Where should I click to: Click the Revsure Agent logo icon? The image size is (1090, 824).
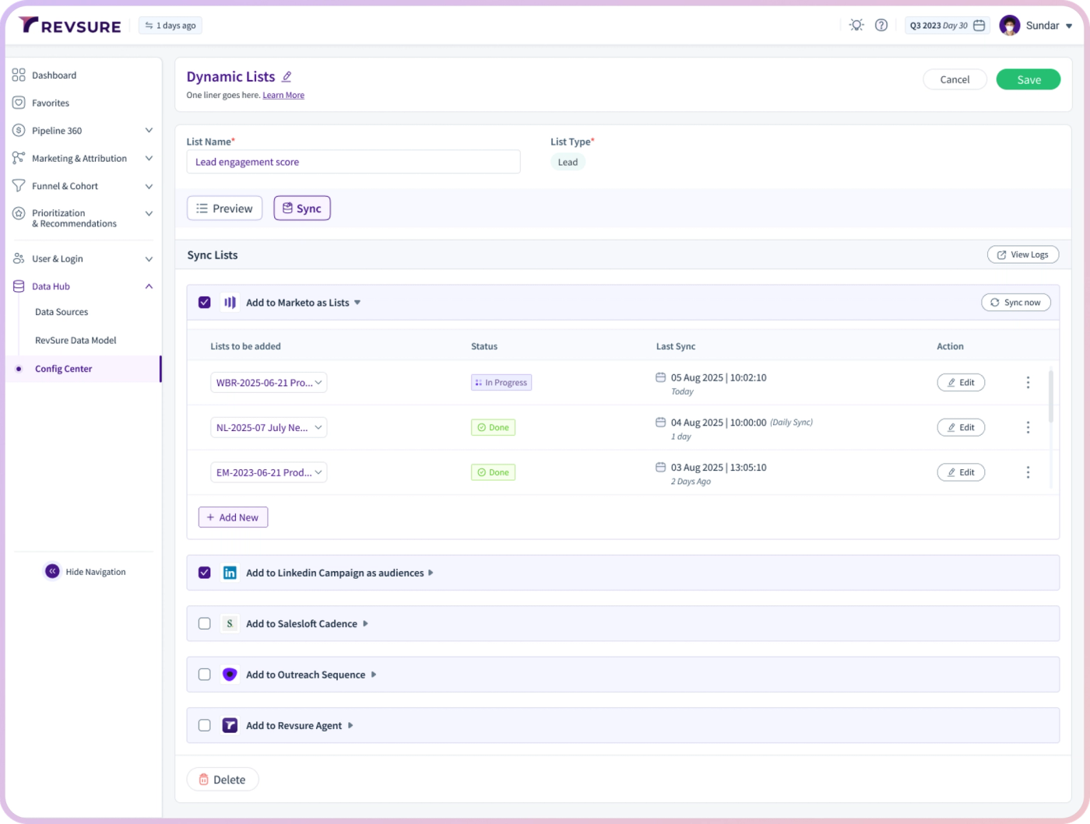tap(230, 726)
